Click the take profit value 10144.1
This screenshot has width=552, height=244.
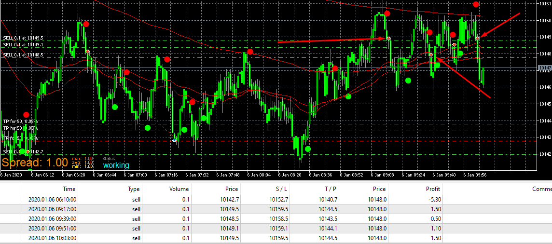(328, 229)
